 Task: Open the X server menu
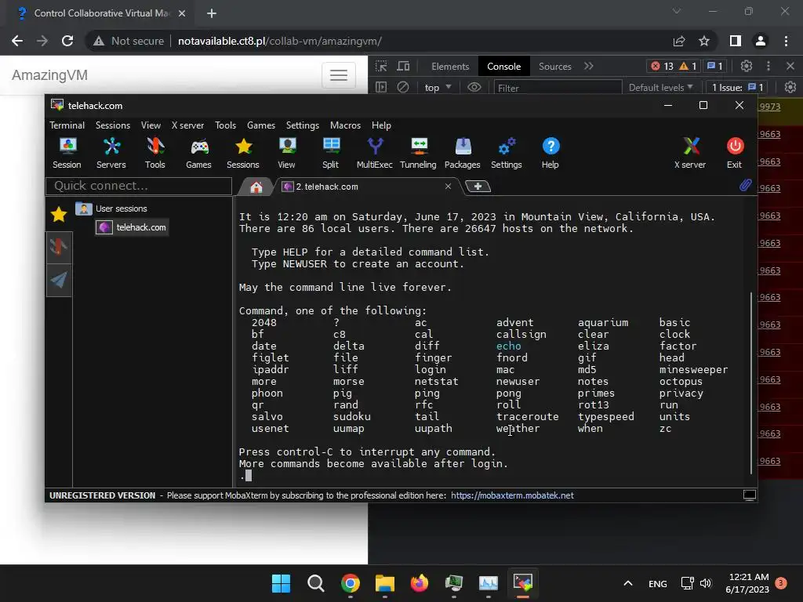pos(187,125)
